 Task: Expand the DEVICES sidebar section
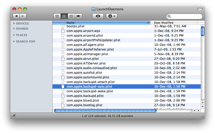tap(14, 23)
